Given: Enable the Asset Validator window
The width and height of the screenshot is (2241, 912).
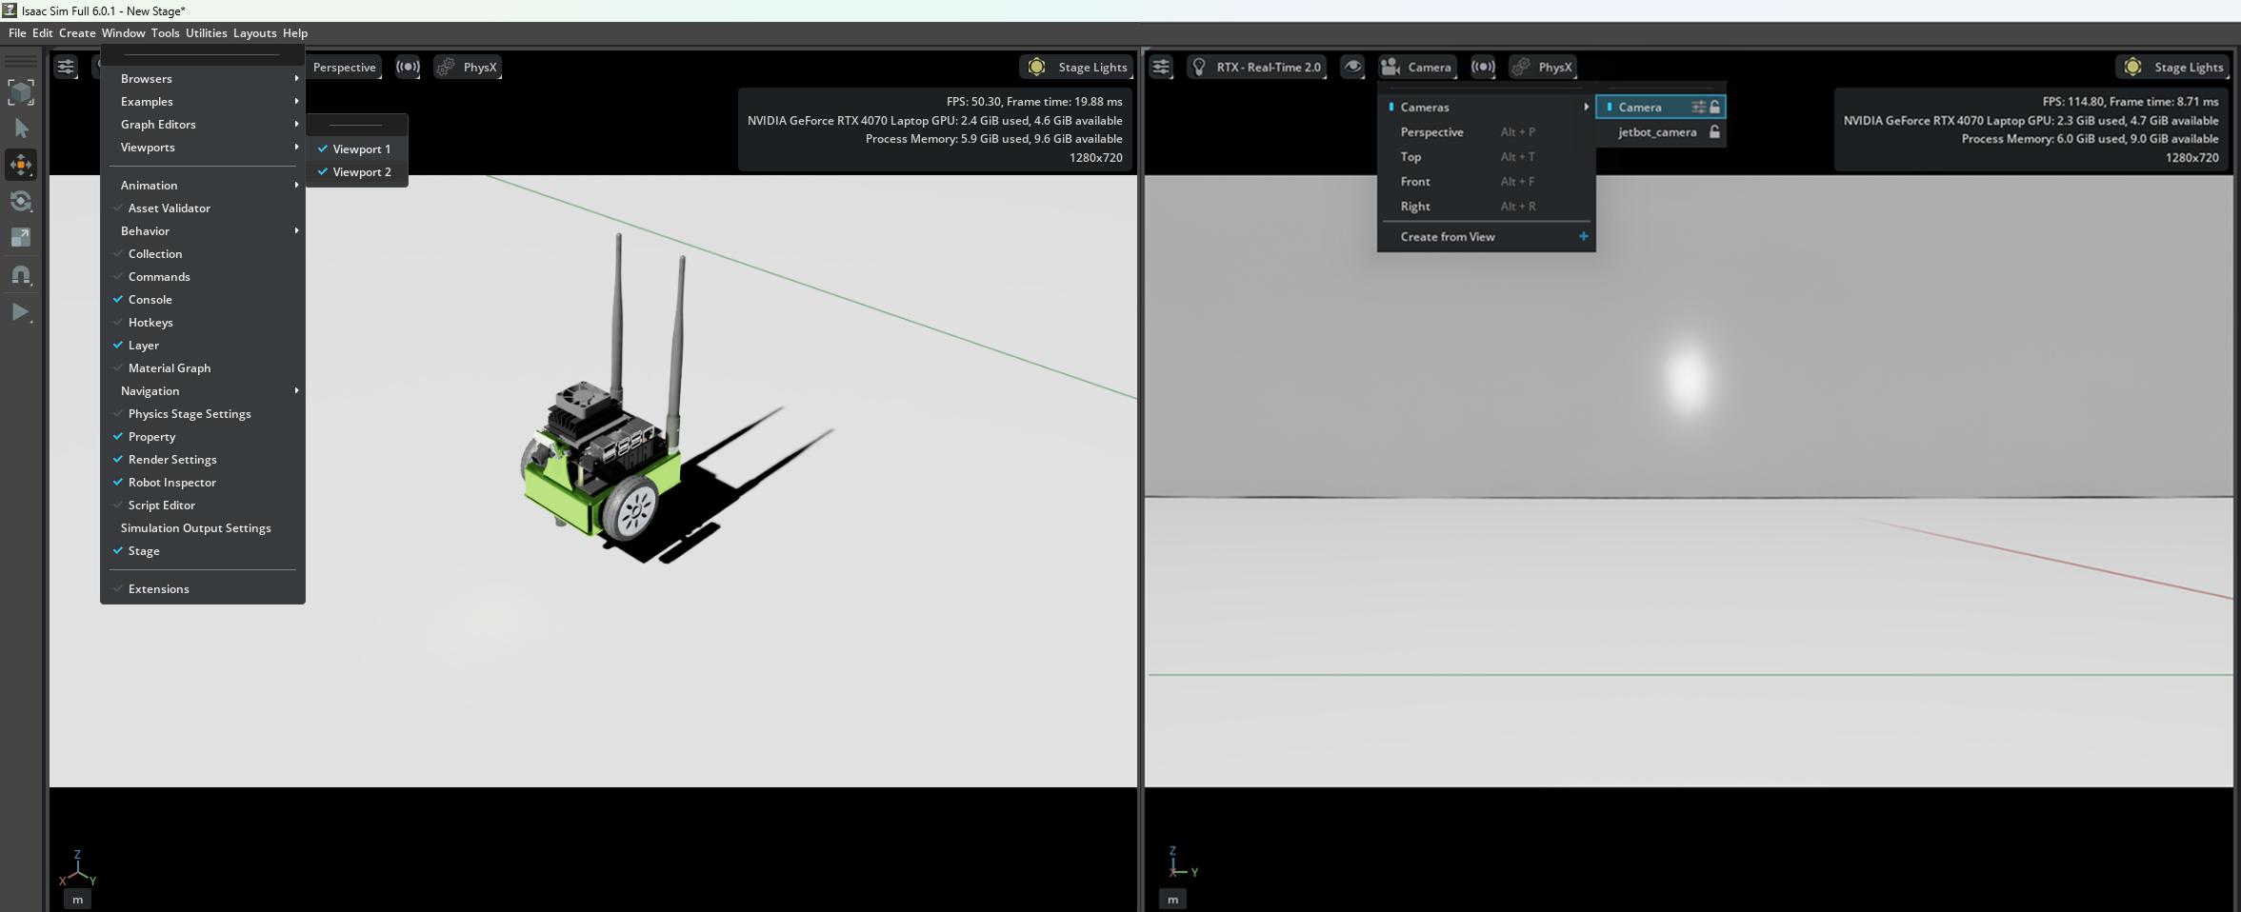Looking at the screenshot, I should pyautogui.click(x=203, y=208).
